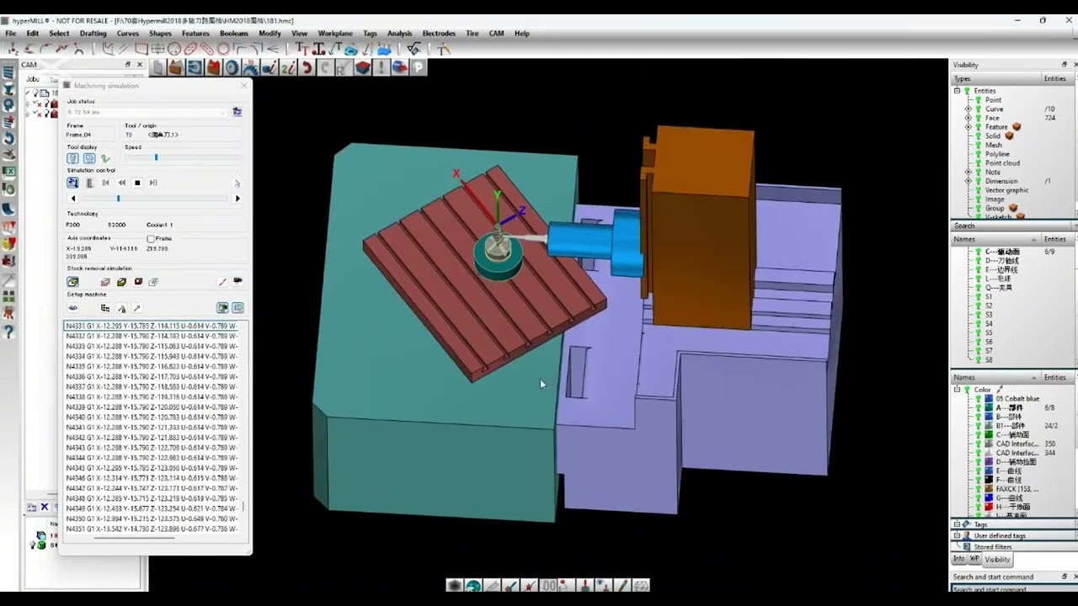Click green toolpath Tool display icon
Viewport: 1078px width, 606px height.
coord(105,158)
